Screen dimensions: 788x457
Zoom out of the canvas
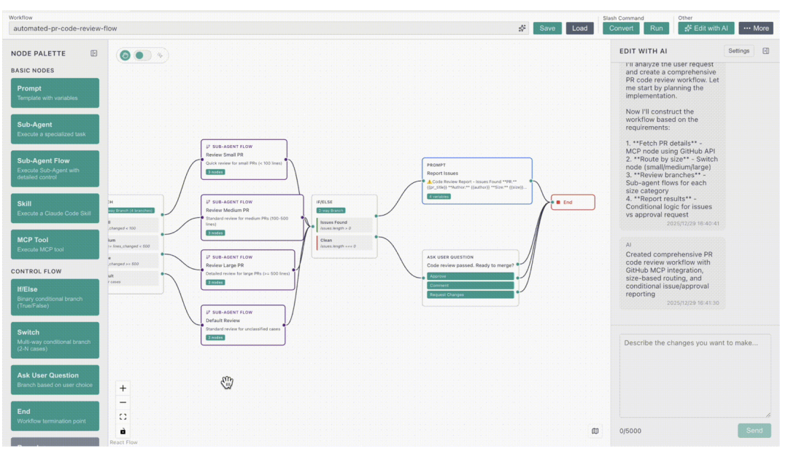point(123,402)
